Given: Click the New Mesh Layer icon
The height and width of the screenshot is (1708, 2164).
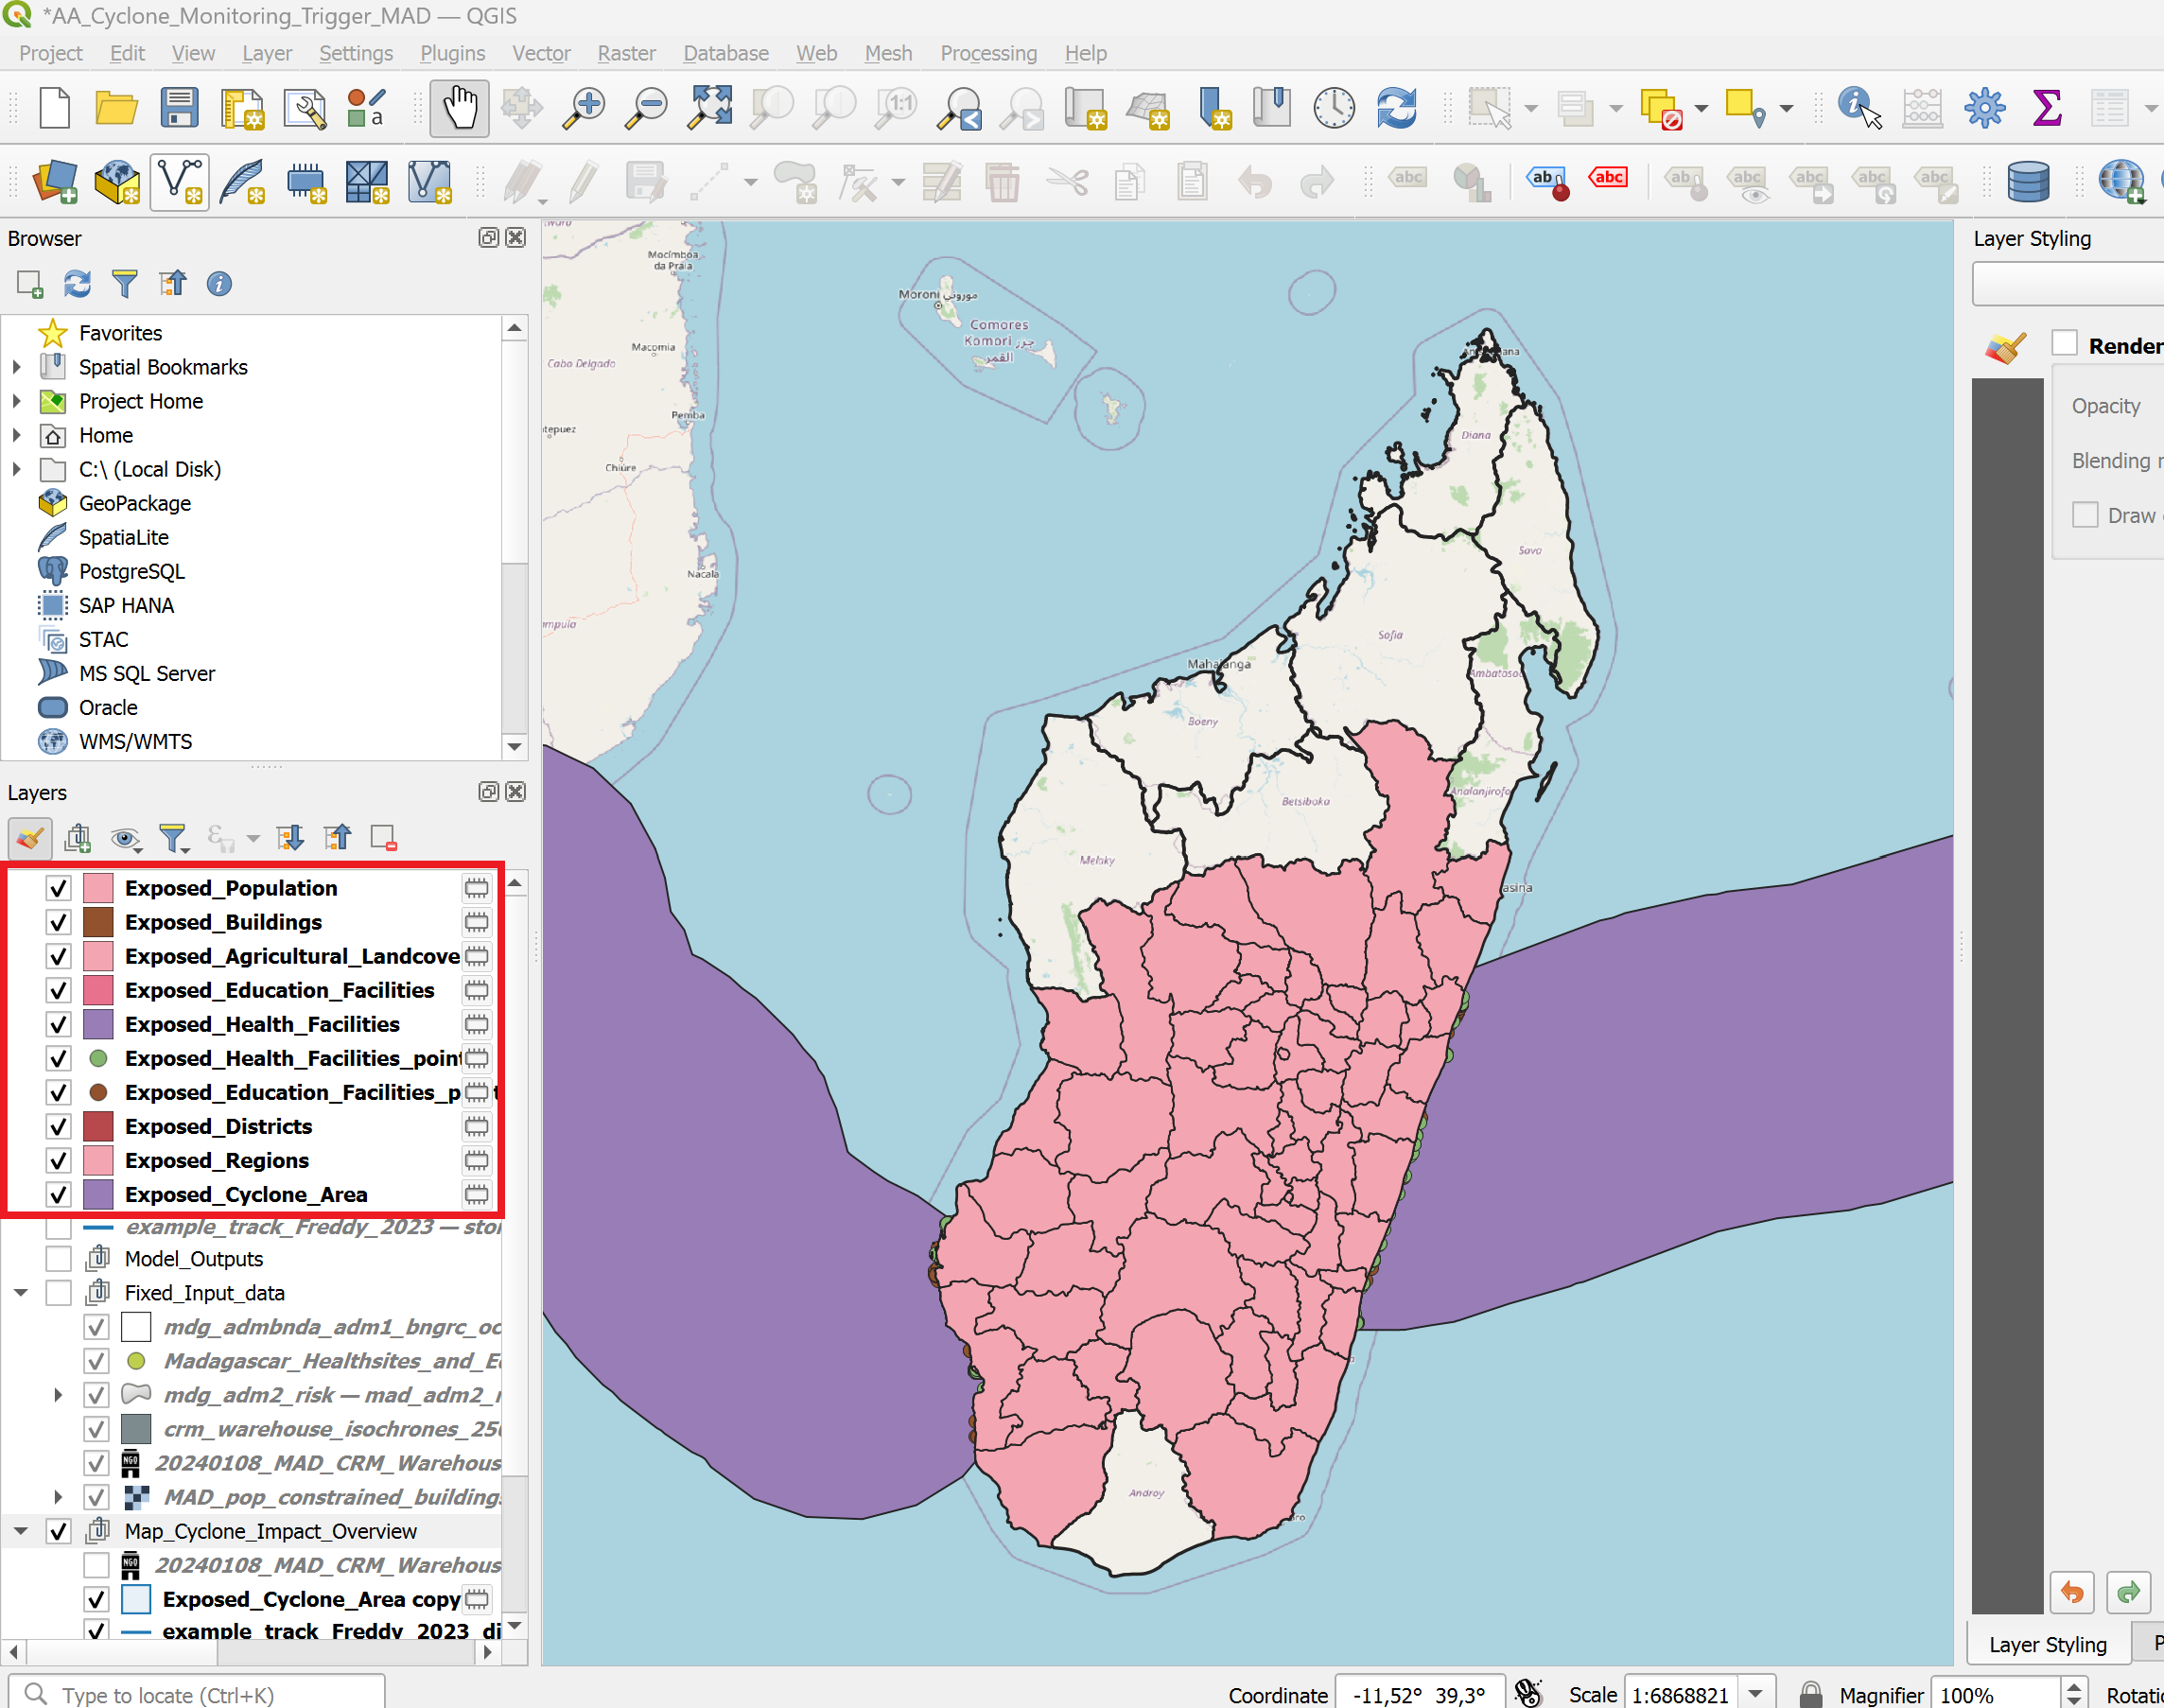Looking at the screenshot, I should [430, 182].
